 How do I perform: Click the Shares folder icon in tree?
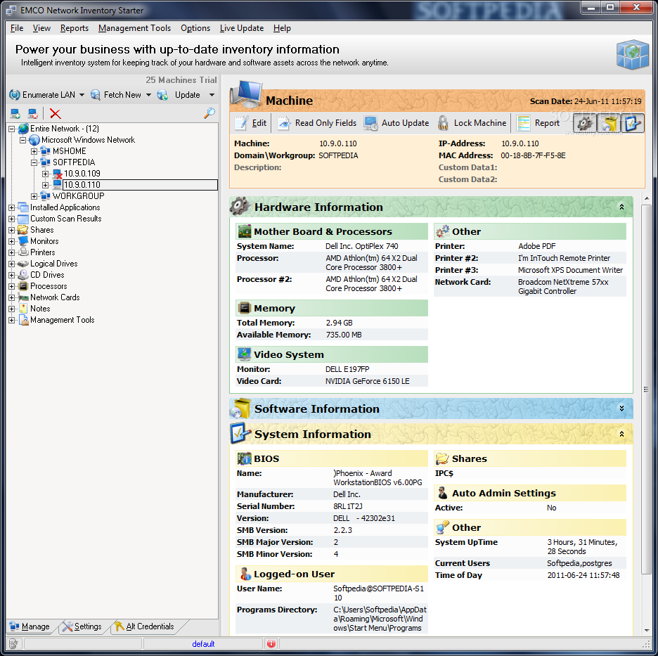[23, 230]
